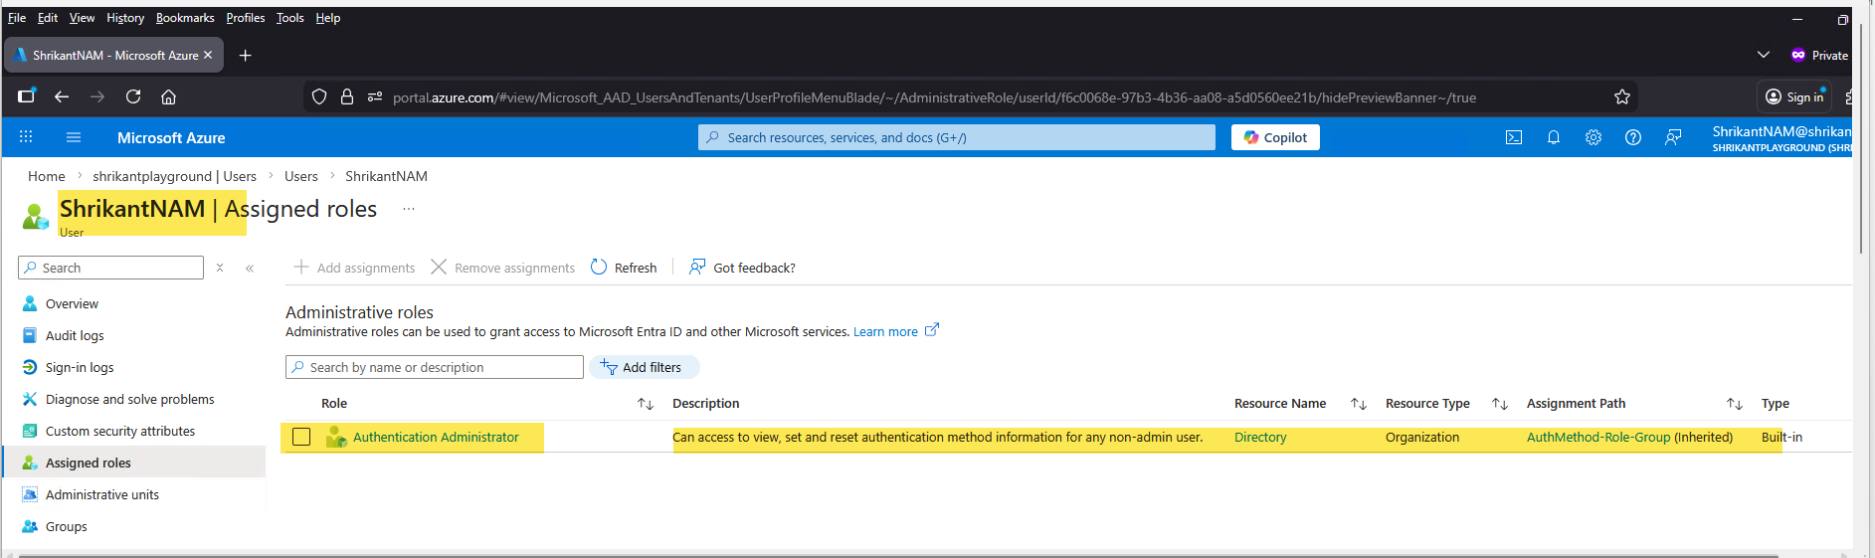Sort by the Role column arrows
Viewport: 1875px width, 558px height.
click(645, 403)
